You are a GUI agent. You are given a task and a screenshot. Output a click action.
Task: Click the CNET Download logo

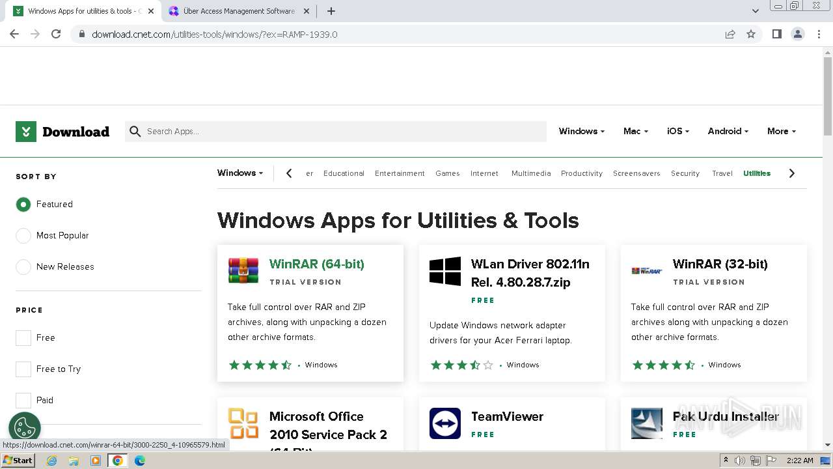62,132
